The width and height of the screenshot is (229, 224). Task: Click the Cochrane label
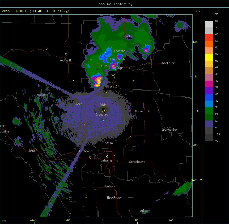(x=86, y=151)
